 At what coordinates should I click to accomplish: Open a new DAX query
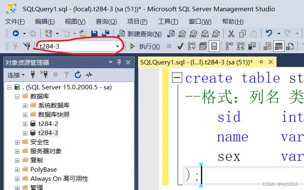(x=216, y=34)
